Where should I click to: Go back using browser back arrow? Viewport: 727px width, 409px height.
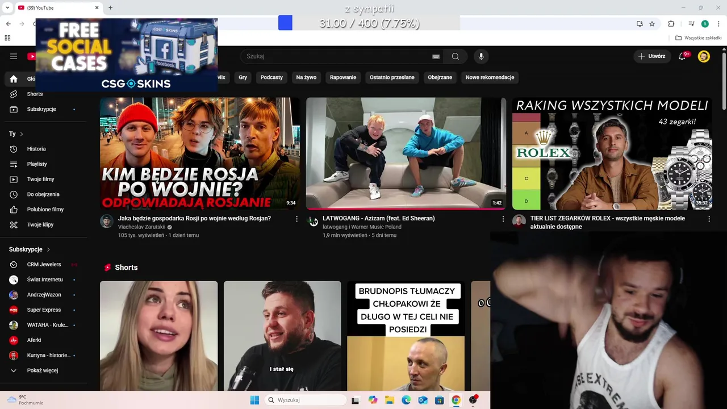coord(8,24)
